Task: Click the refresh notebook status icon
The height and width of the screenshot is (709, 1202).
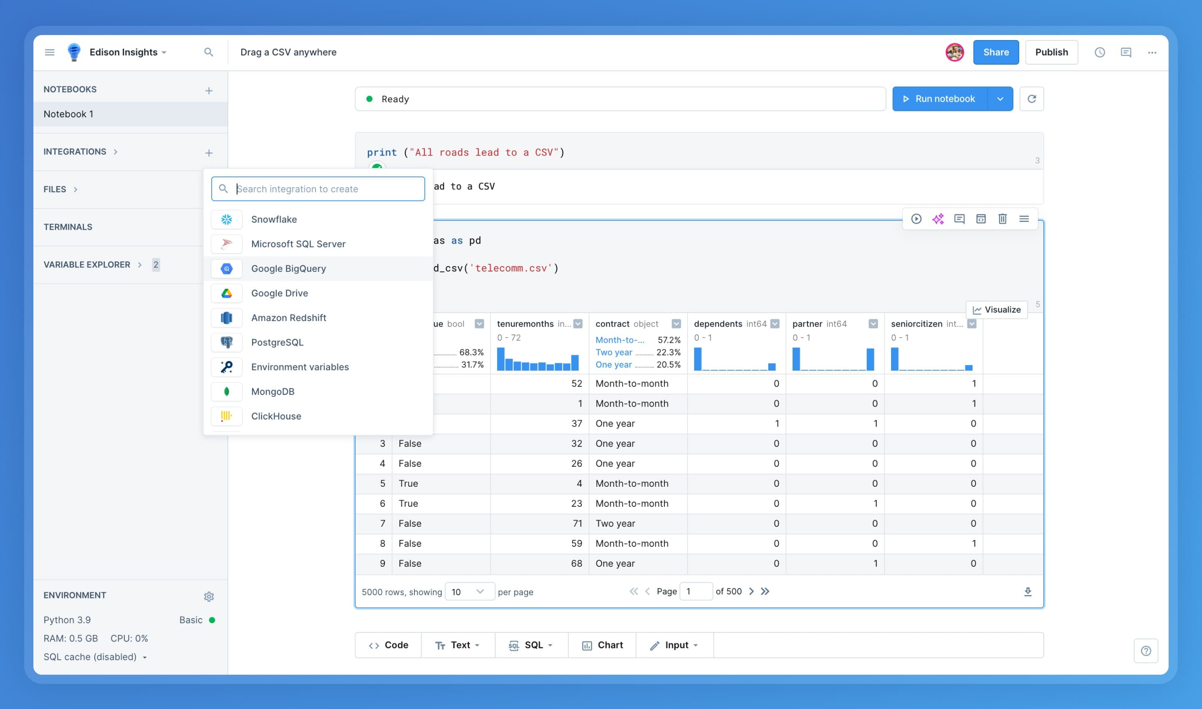Action: [1031, 99]
